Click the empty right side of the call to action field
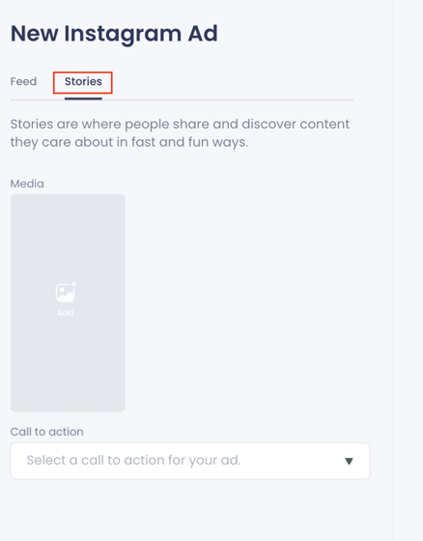Image resolution: width=423 pixels, height=541 pixels. click(294, 461)
